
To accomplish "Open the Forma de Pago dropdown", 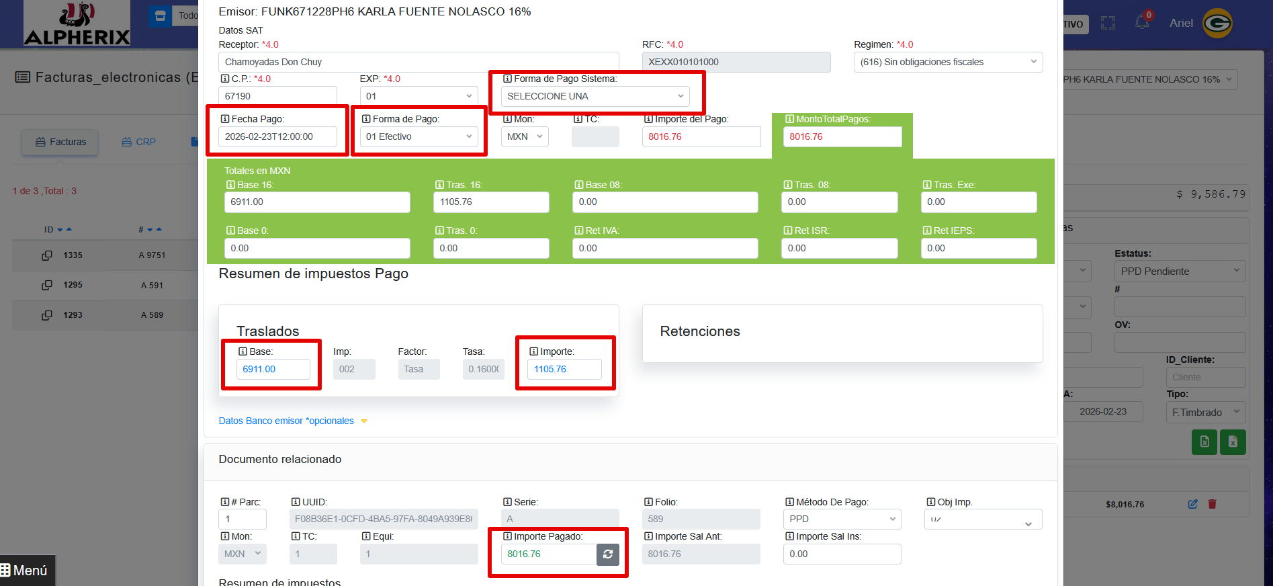I will 419,136.
